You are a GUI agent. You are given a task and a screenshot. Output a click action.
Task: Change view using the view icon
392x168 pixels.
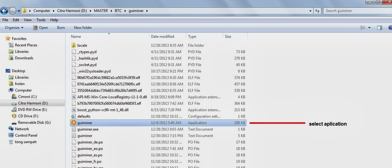click(363, 28)
